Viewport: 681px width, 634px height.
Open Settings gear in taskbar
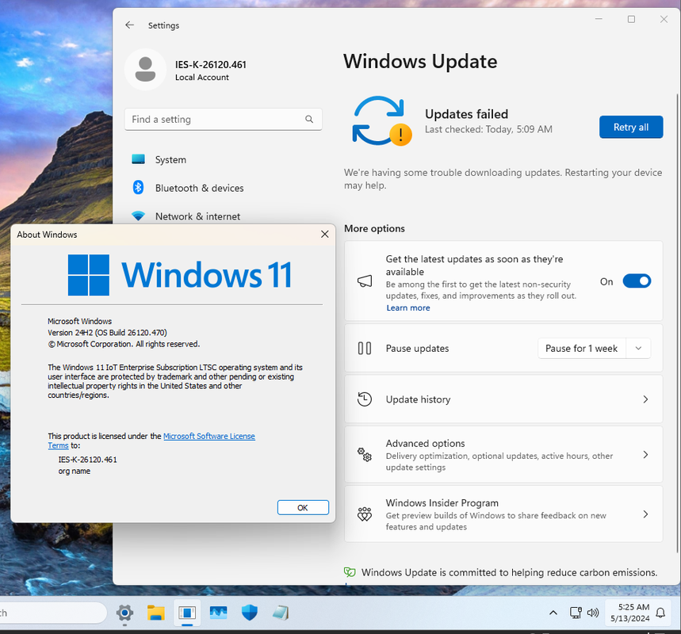coord(124,613)
